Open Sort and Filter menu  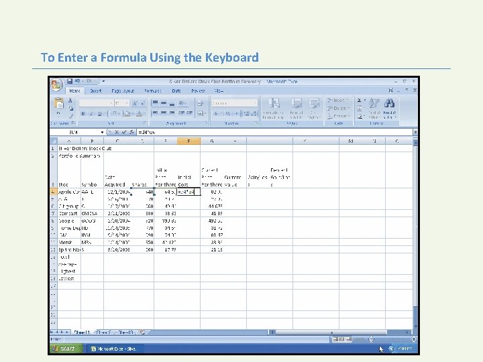[x=374, y=109]
